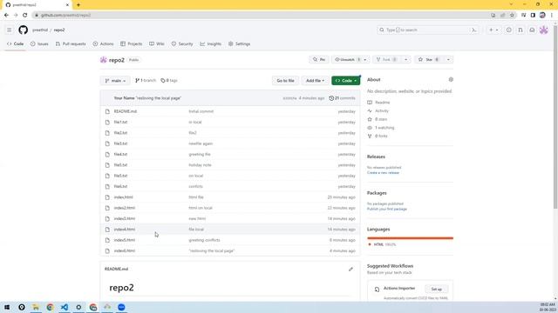This screenshot has height=313, width=558.
Task: Bookmark this page with the star icon
Action: [x=512, y=16]
